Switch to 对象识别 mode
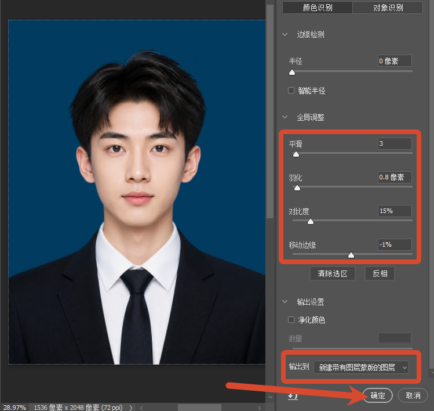The image size is (434, 411). [x=388, y=8]
